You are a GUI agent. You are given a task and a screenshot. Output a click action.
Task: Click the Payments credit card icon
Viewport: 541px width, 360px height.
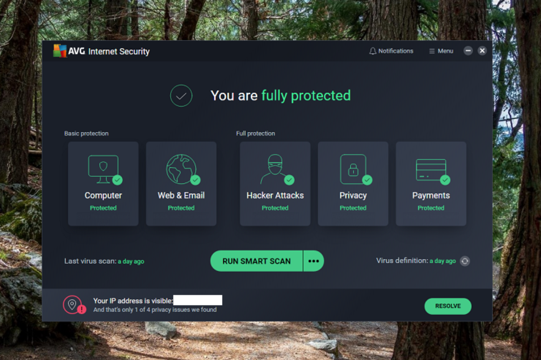tap(431, 170)
